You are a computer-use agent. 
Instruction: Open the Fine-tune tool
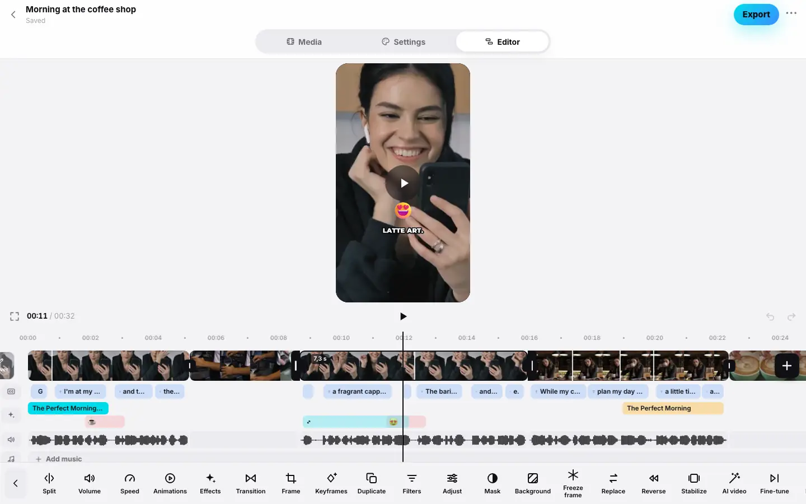775,483
